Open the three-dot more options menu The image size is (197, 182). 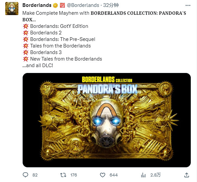188,5
